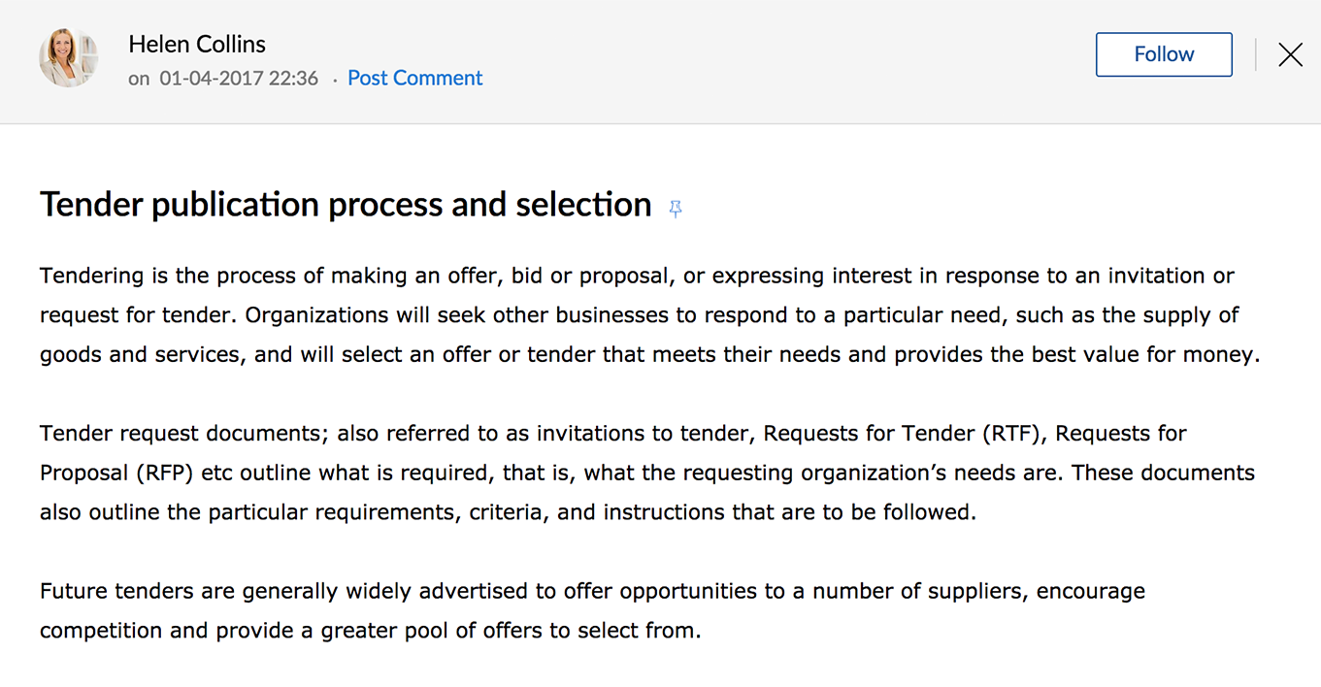Click the author name Helen Collins

click(x=197, y=44)
